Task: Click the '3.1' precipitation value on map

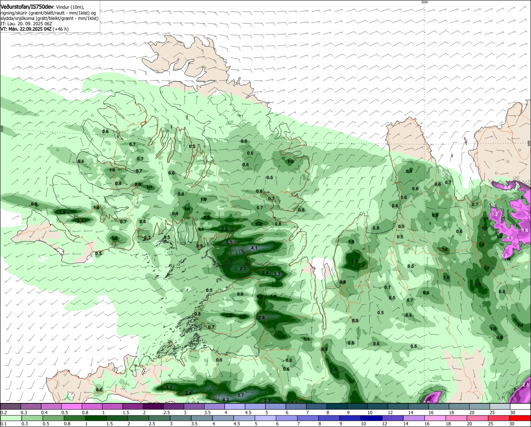Action: 229,242
